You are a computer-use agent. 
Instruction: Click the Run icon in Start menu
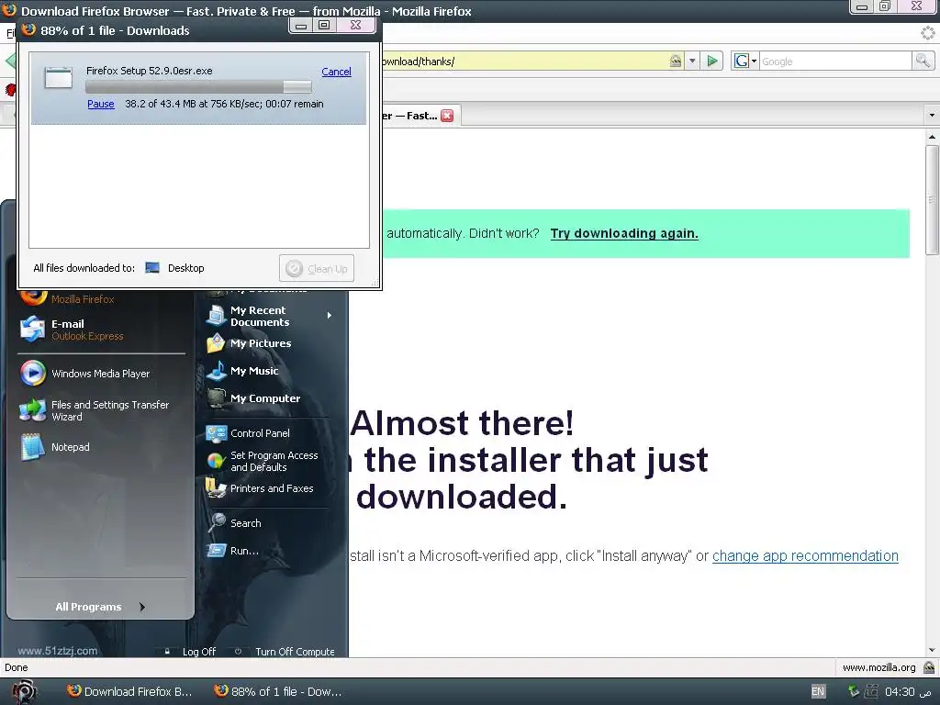216,551
